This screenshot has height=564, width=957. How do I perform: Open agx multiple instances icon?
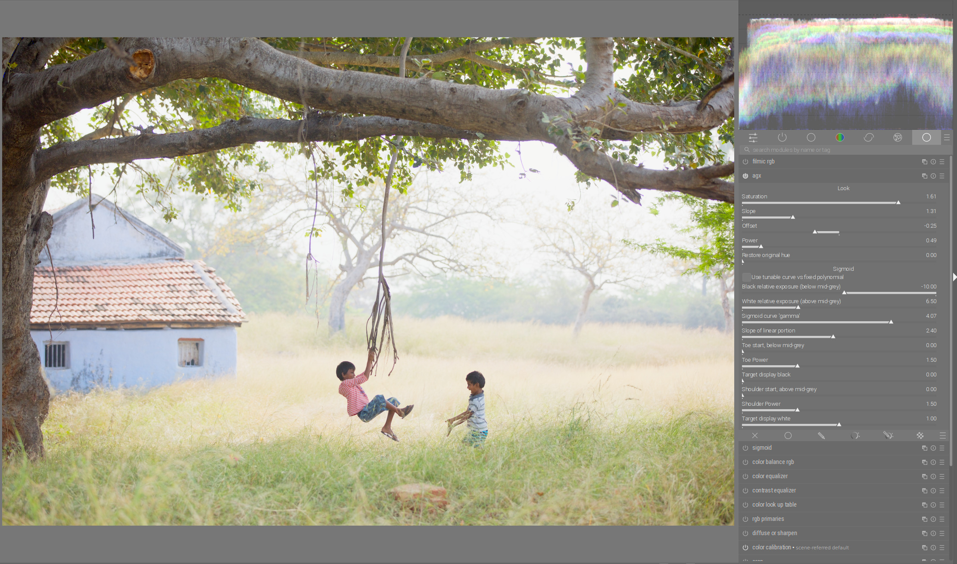coord(924,176)
